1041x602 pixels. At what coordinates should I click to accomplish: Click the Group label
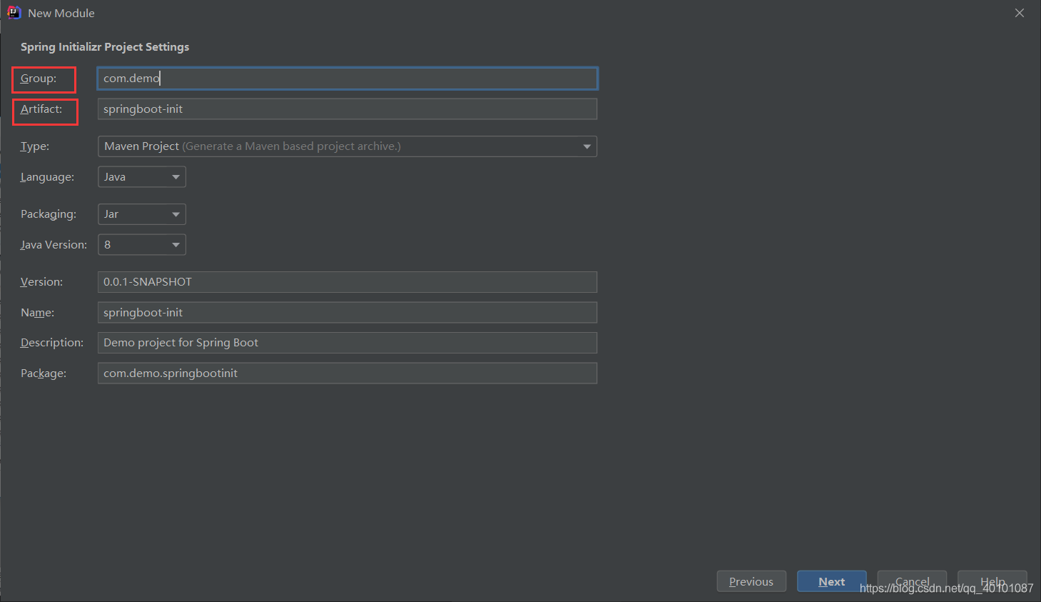[39, 79]
